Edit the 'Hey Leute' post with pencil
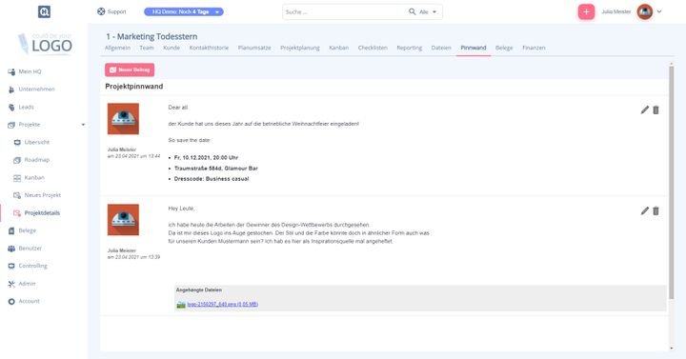This screenshot has width=686, height=359. (x=645, y=210)
